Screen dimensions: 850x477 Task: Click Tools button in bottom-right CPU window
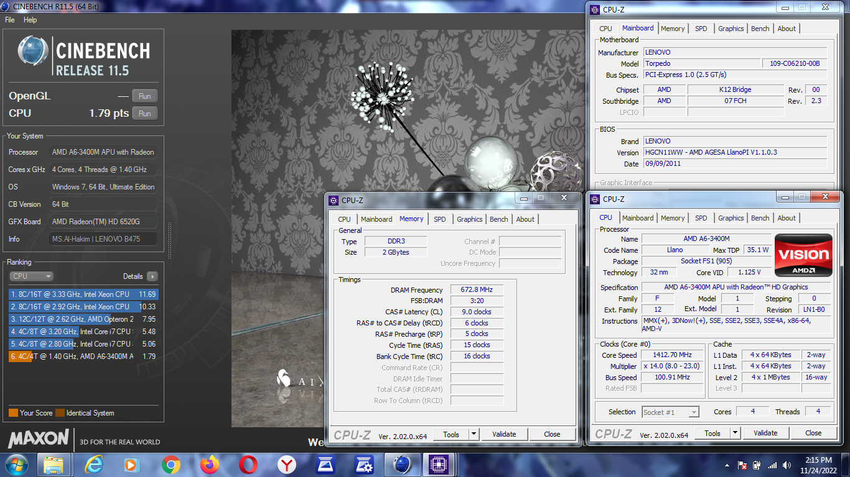click(712, 433)
